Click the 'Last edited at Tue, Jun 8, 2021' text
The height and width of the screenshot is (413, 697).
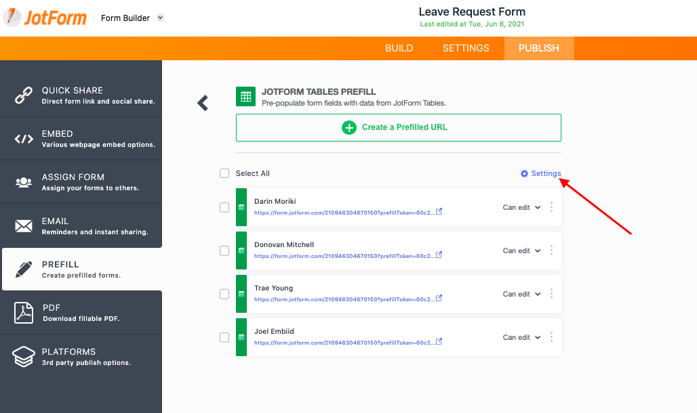(x=472, y=24)
